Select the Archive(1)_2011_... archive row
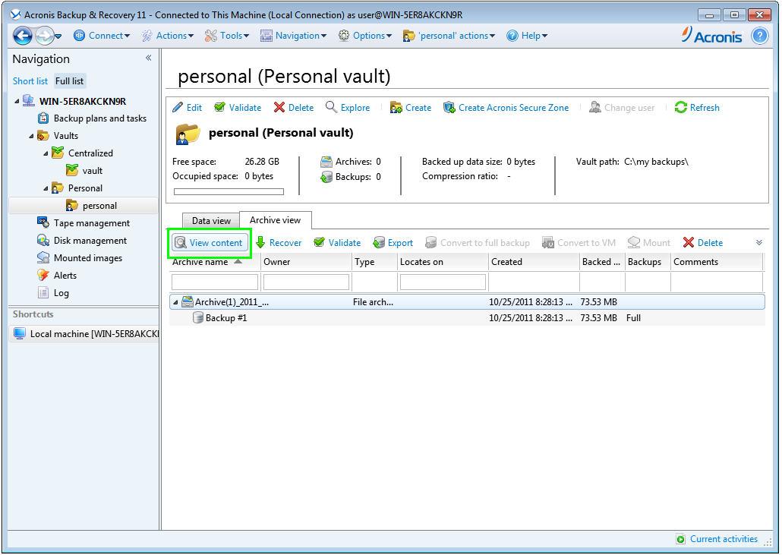The width and height of the screenshot is (782, 555). pos(467,301)
